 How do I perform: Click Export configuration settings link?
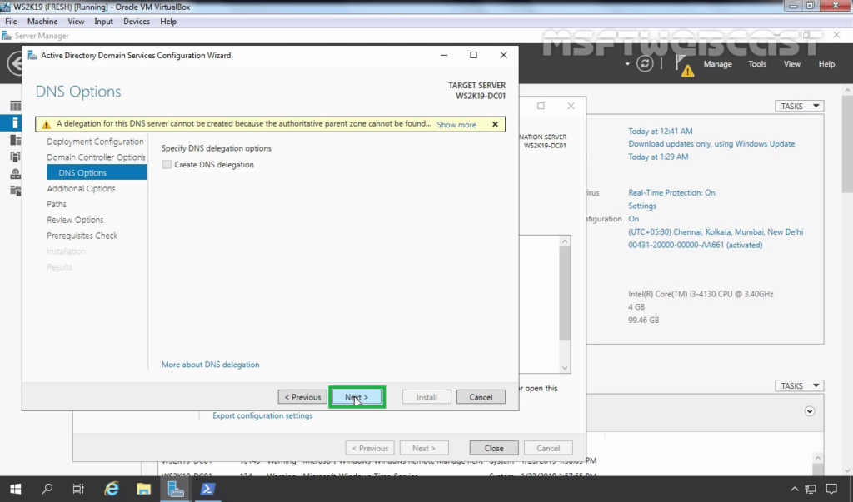click(262, 415)
